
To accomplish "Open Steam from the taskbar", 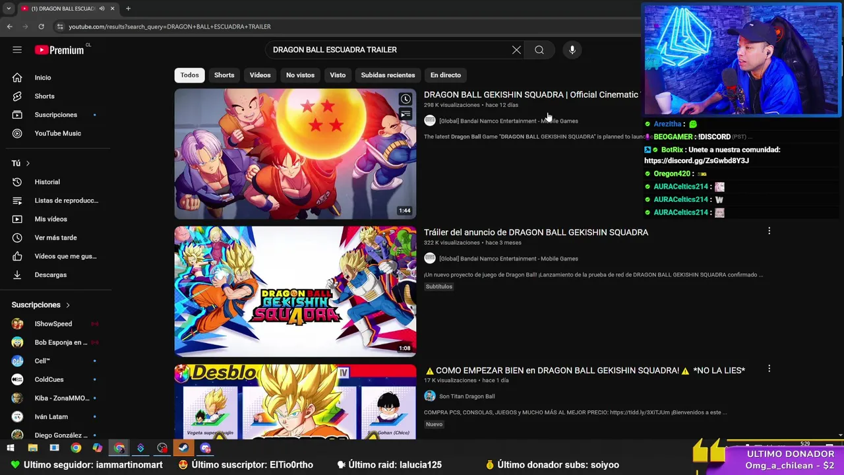I will (x=183, y=448).
